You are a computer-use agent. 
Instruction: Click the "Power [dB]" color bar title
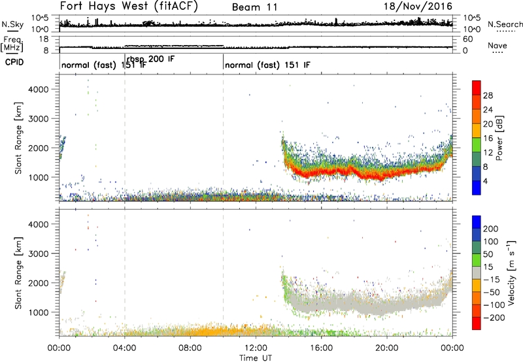(x=499, y=138)
